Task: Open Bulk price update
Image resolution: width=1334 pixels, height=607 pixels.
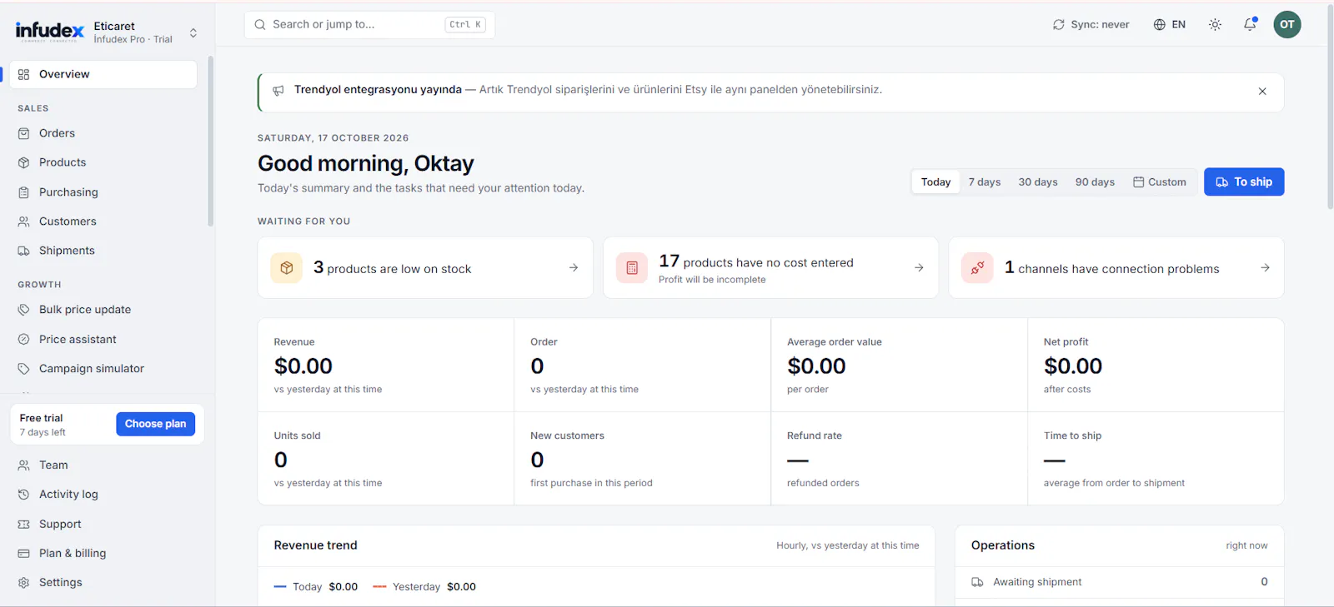Action: pos(103,310)
